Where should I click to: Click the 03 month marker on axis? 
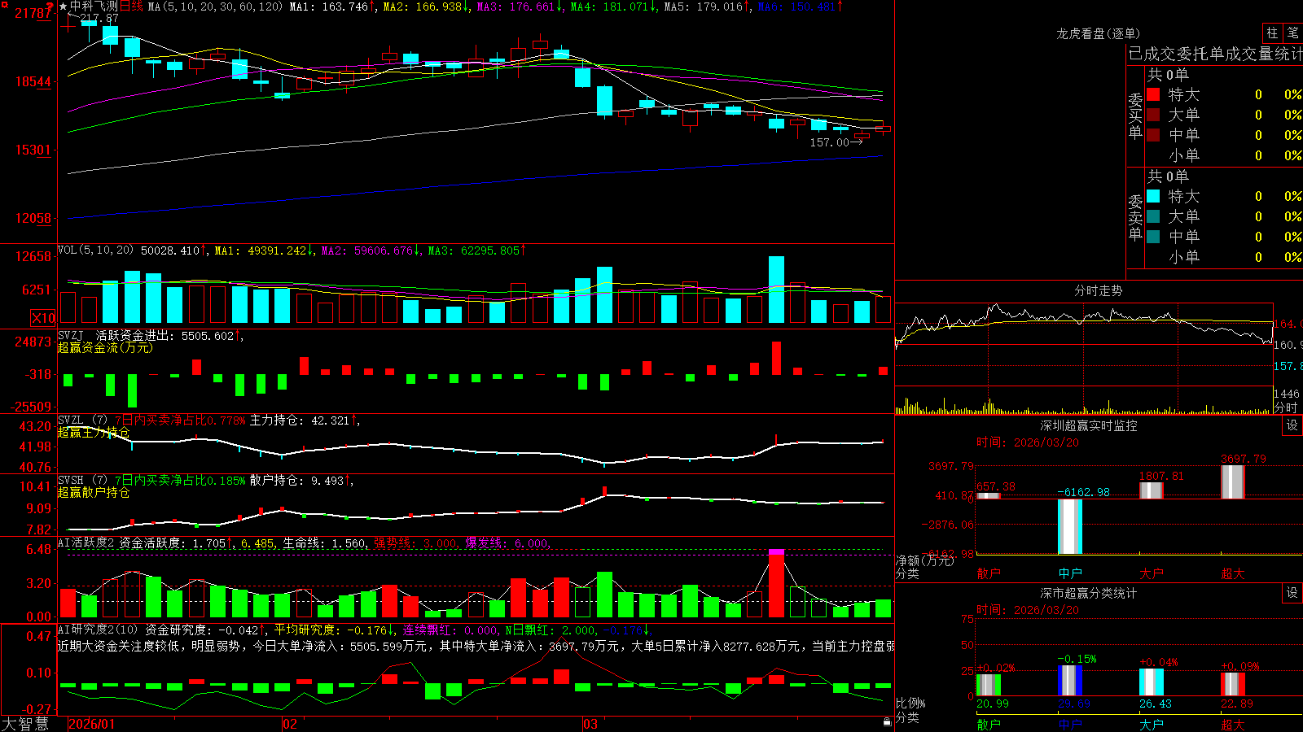tap(590, 724)
